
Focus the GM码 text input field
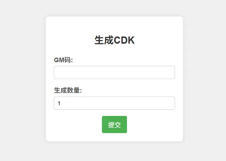pos(114,72)
